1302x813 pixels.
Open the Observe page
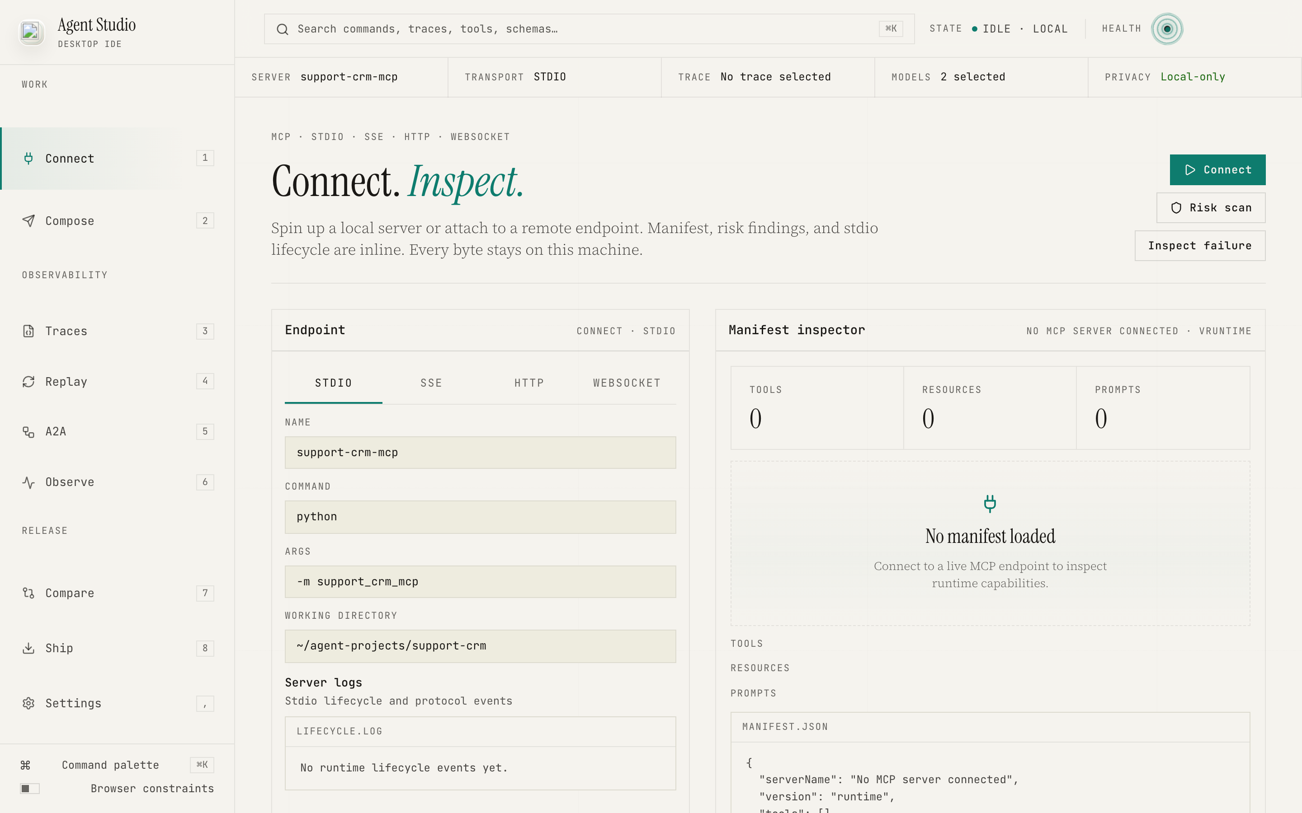[117, 482]
